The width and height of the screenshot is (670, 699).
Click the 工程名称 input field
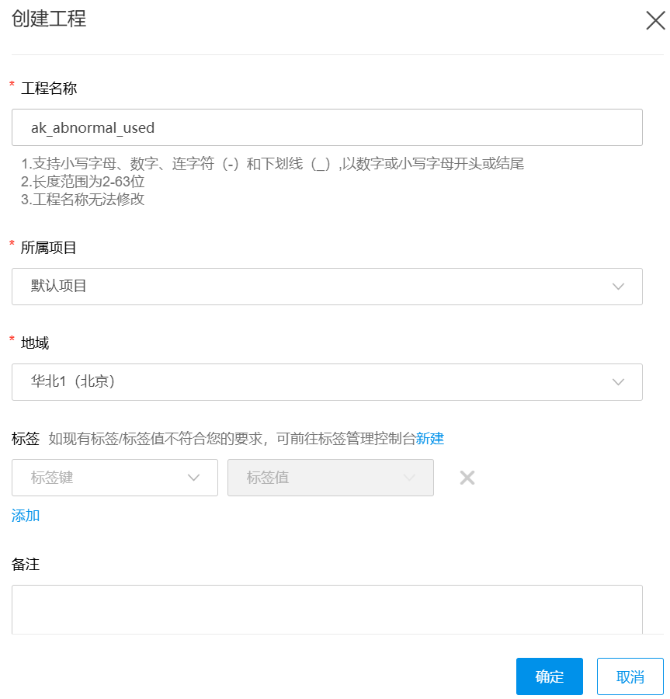(x=327, y=127)
